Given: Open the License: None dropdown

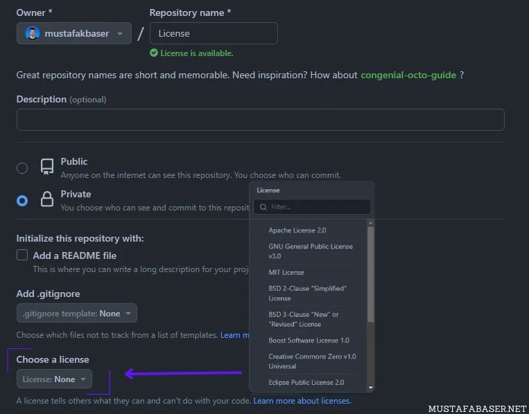Looking at the screenshot, I should [54, 379].
